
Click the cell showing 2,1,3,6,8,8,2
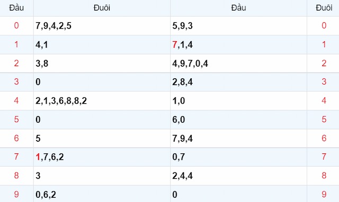pyautogui.click(x=102, y=101)
